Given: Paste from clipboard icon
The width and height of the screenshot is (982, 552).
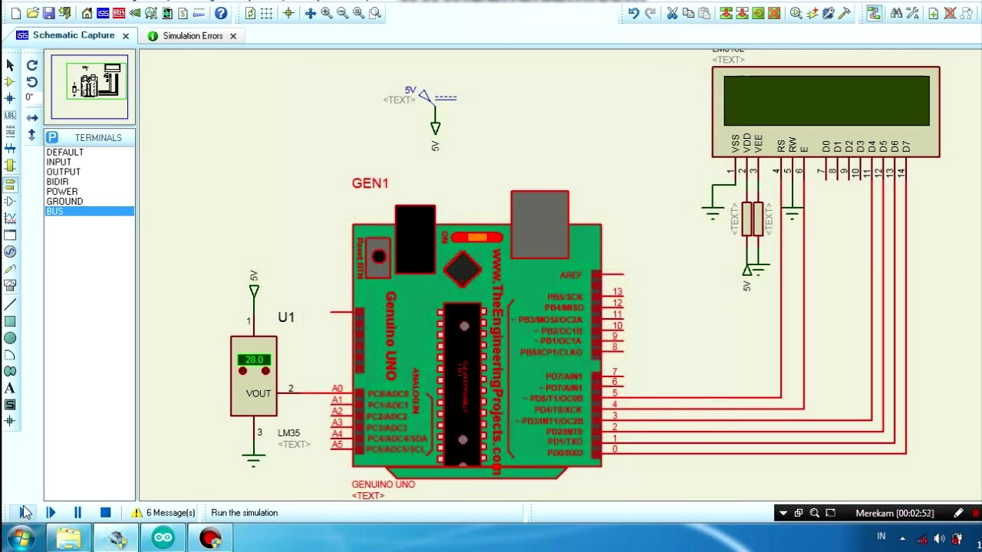Looking at the screenshot, I should point(704,13).
